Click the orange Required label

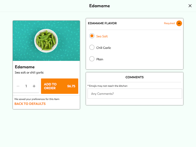169,23
